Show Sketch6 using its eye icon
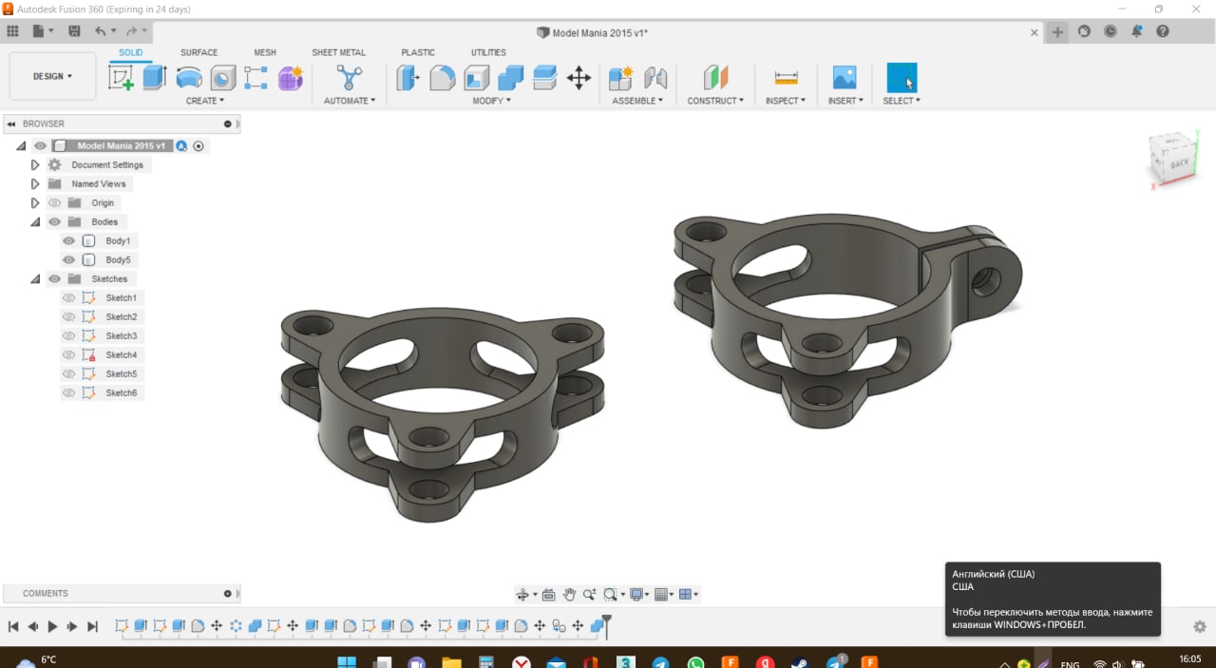Screen dimensions: 1216x668 (x=68, y=393)
